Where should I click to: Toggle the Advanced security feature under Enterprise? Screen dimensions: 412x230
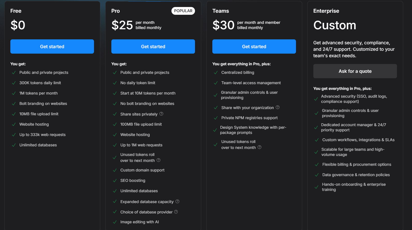point(354,99)
